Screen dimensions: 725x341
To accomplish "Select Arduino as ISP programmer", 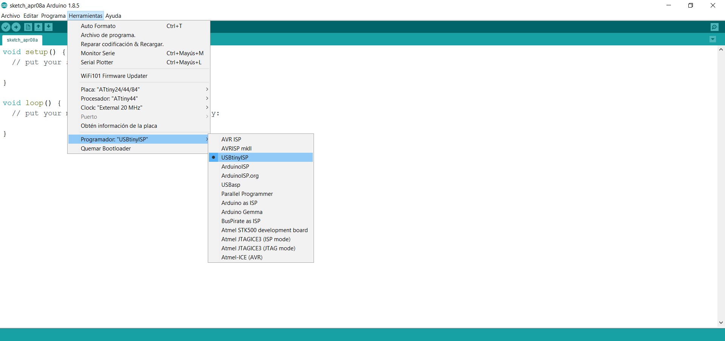I will [x=261, y=203].
